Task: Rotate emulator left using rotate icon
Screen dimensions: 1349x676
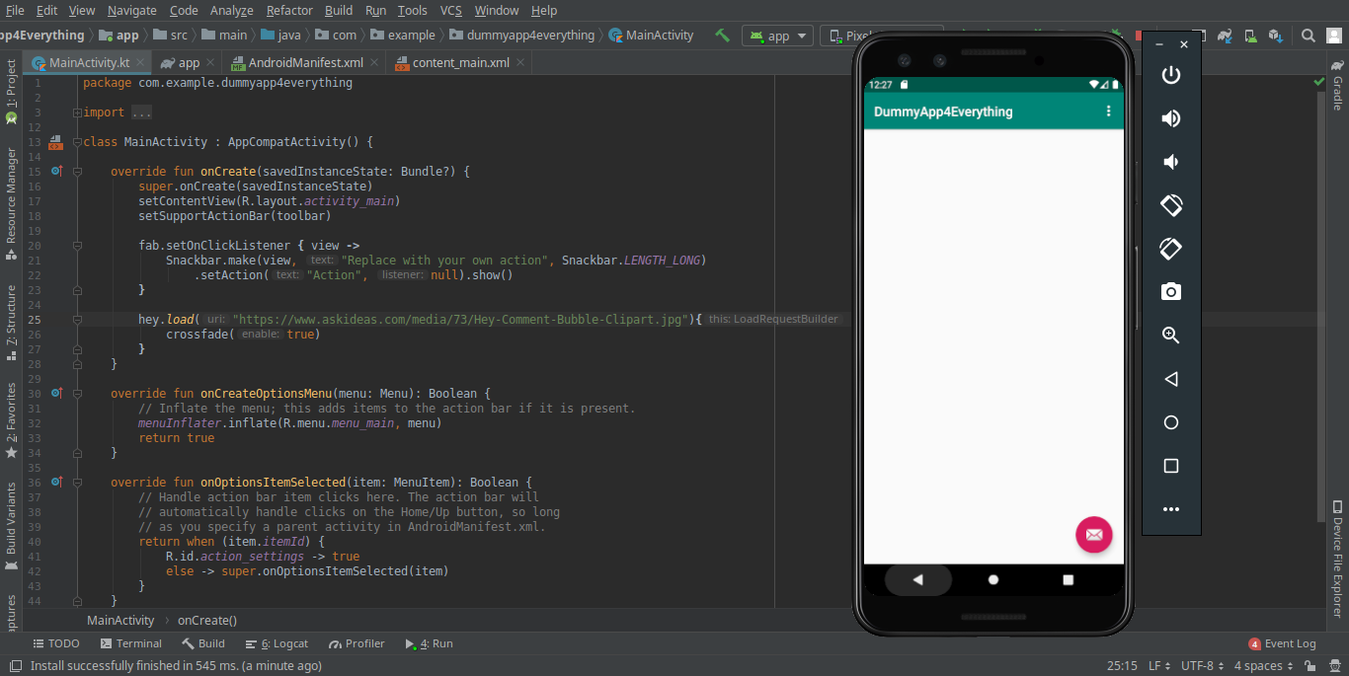Action: click(1171, 205)
